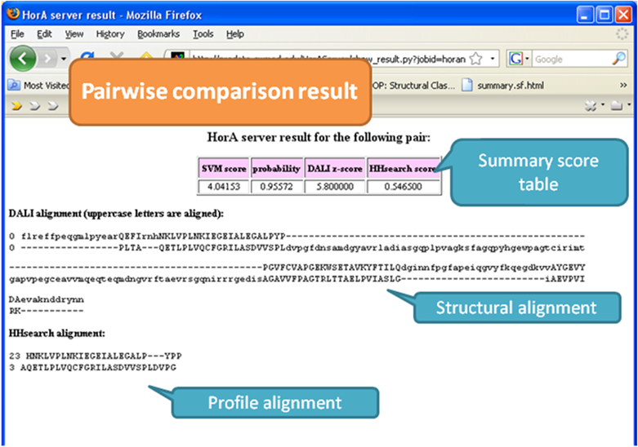This screenshot has height=447, width=638.
Task: Click the green Back navigation button
Action: click(x=23, y=60)
